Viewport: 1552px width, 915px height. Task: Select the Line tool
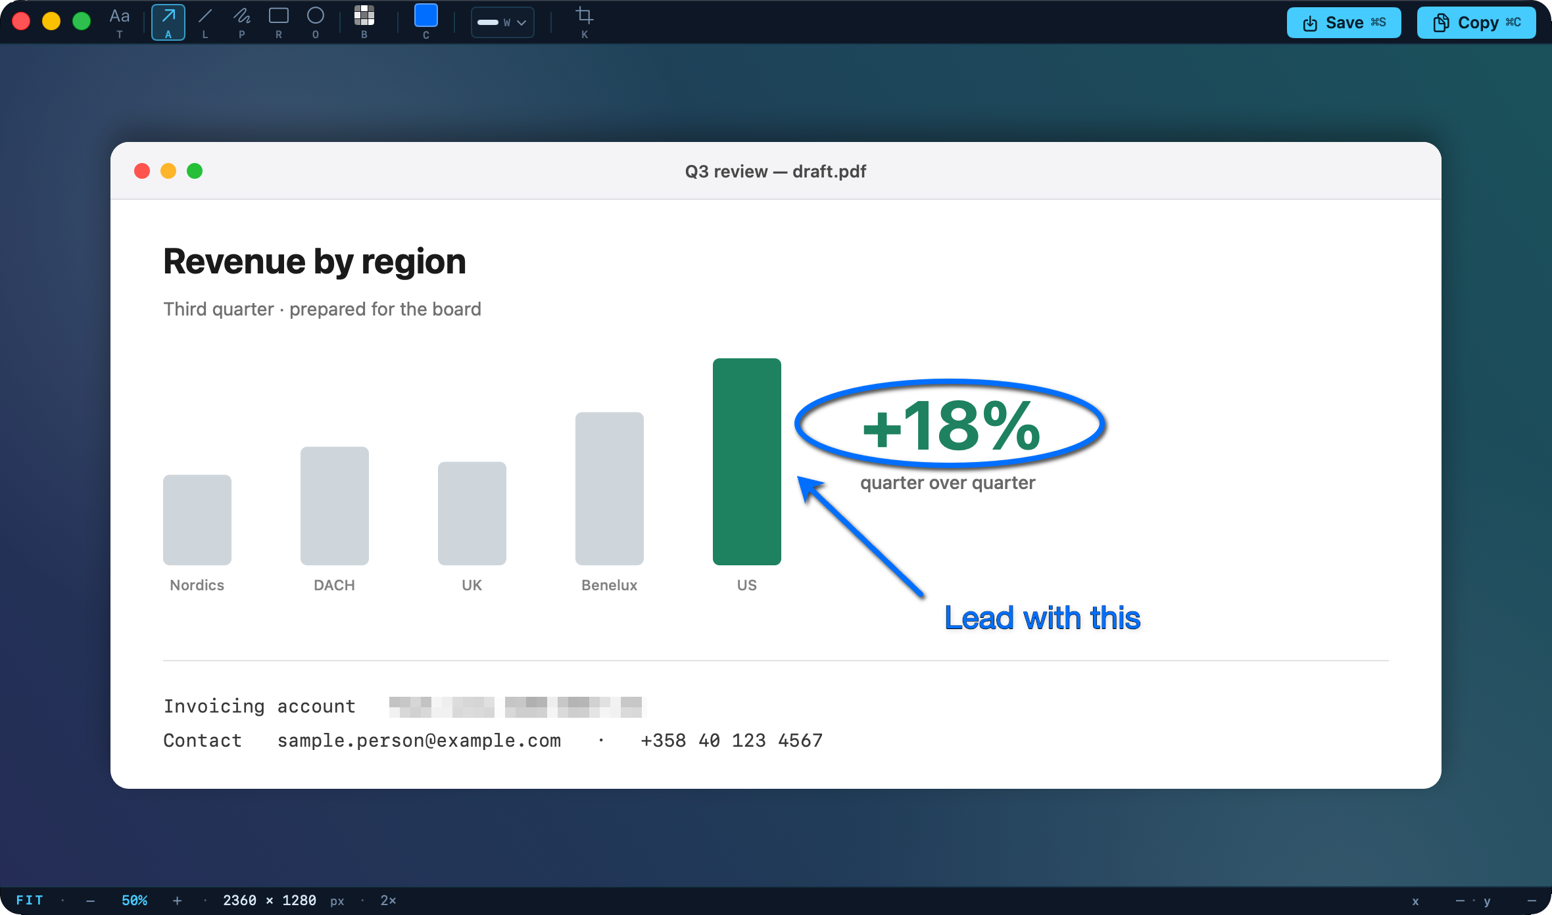tap(205, 22)
